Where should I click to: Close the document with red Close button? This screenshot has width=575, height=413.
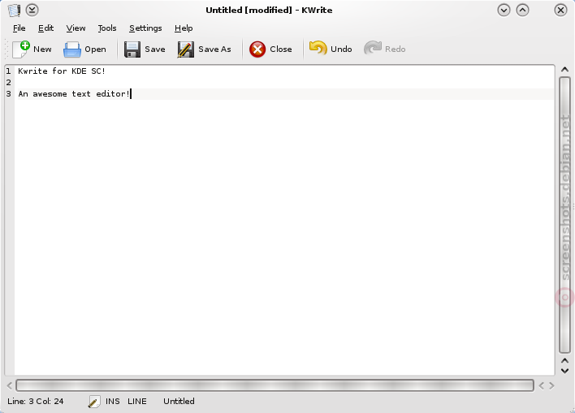[x=270, y=49]
